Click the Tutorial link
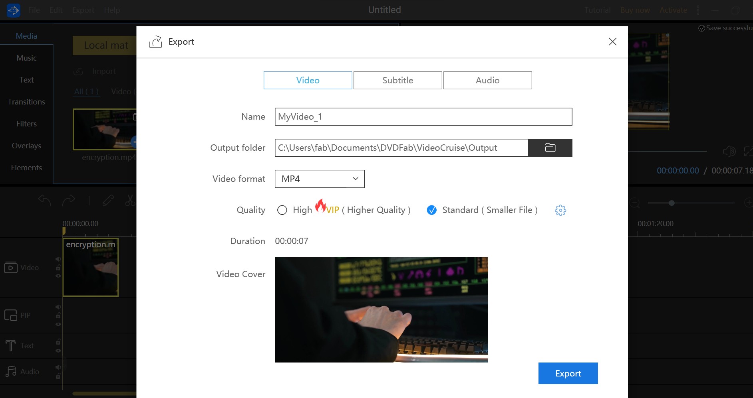This screenshot has width=753, height=398. click(x=598, y=10)
